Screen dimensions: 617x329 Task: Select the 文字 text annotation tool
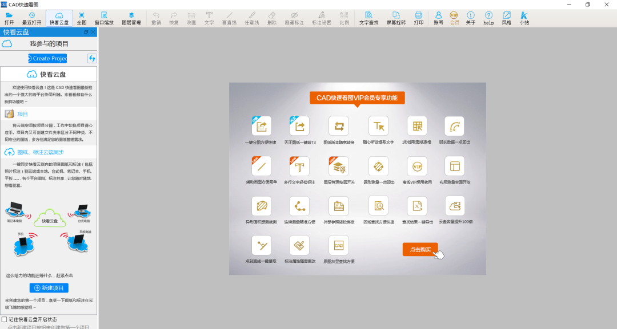[209, 18]
